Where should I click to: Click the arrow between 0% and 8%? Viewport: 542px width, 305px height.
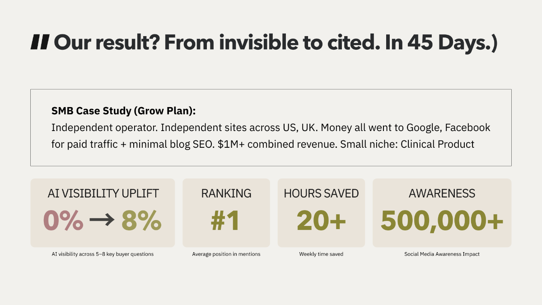[103, 220]
